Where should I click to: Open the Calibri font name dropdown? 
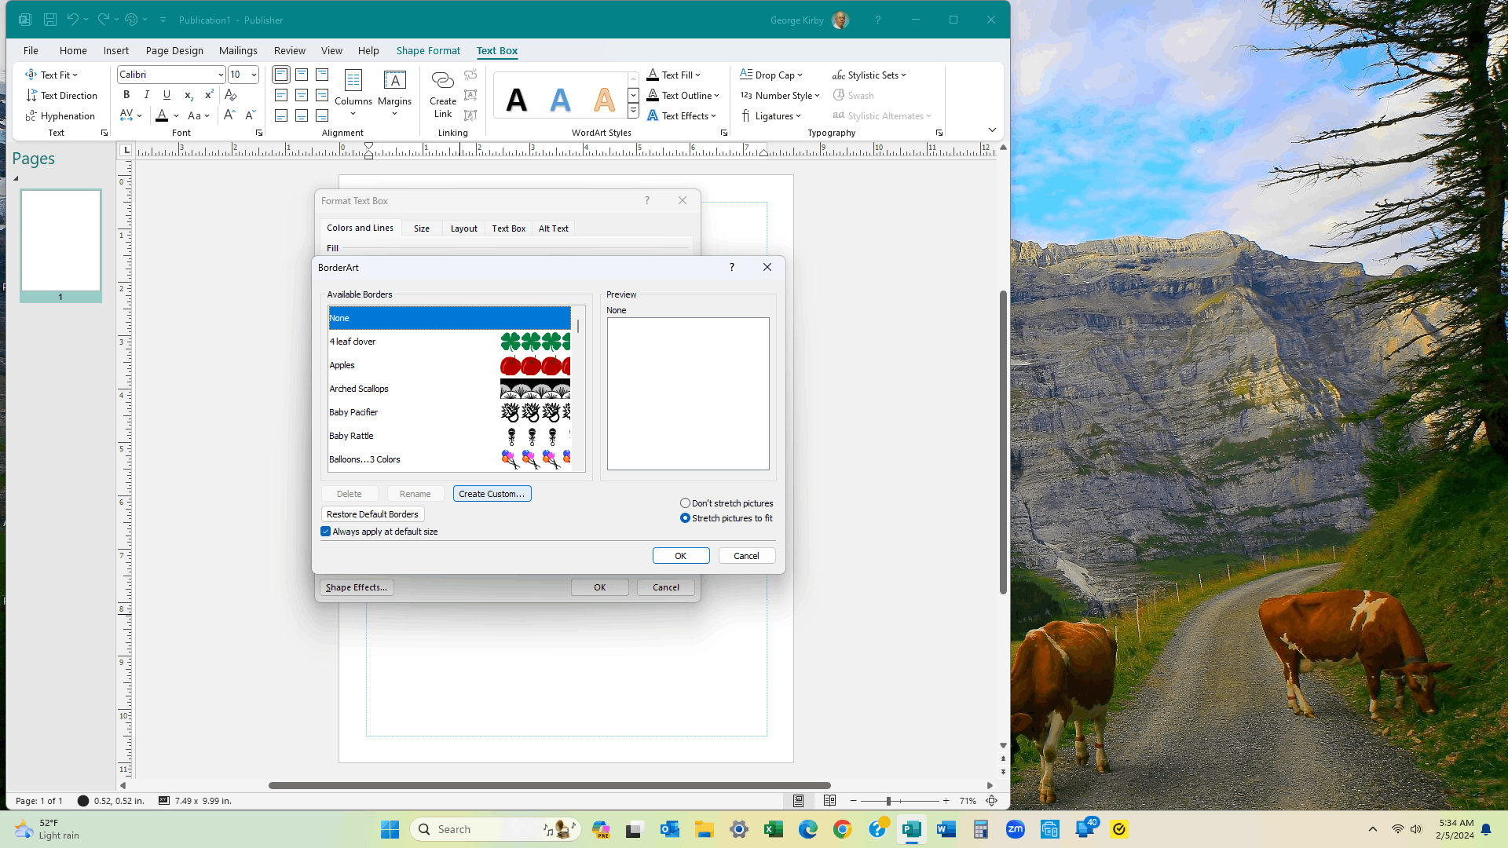click(x=221, y=75)
